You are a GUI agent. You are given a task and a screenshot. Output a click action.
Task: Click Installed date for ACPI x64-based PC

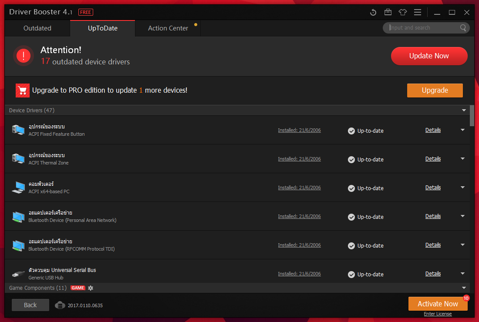coord(300,188)
